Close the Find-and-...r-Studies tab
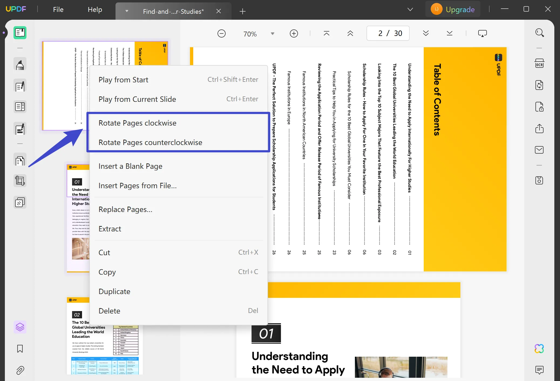 pyautogui.click(x=219, y=11)
